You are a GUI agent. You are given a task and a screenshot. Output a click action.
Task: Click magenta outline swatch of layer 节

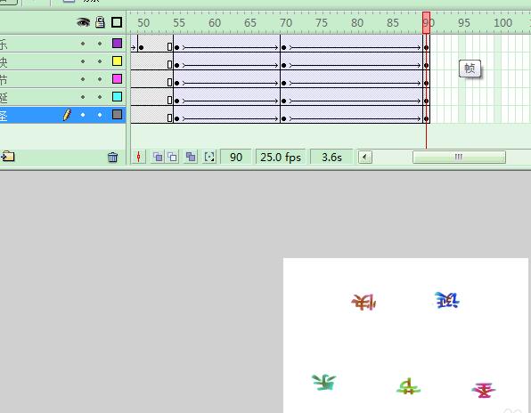[118, 79]
